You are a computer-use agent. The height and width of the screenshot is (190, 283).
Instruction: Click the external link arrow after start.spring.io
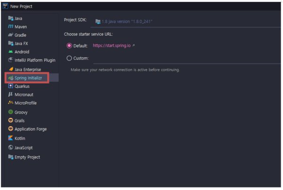[133, 46]
